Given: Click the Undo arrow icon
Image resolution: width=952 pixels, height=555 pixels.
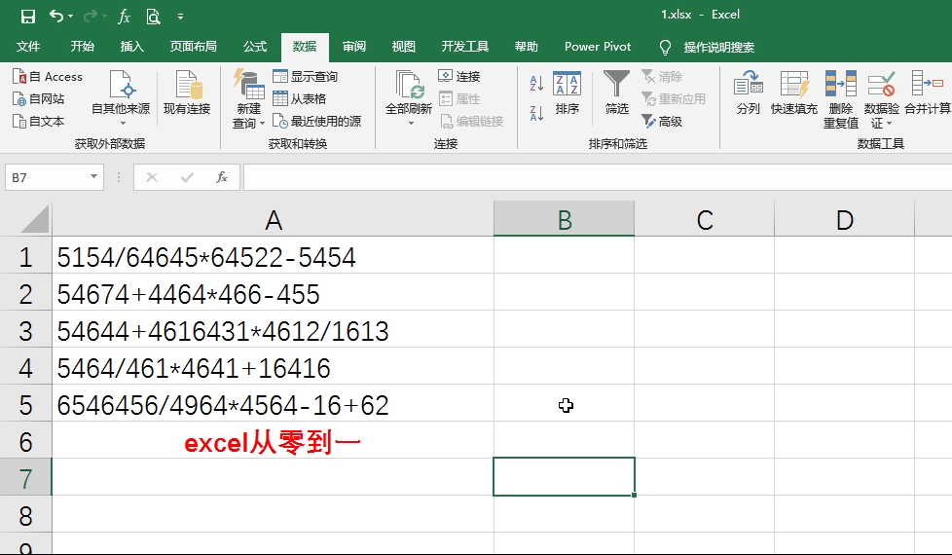Looking at the screenshot, I should click(55, 16).
